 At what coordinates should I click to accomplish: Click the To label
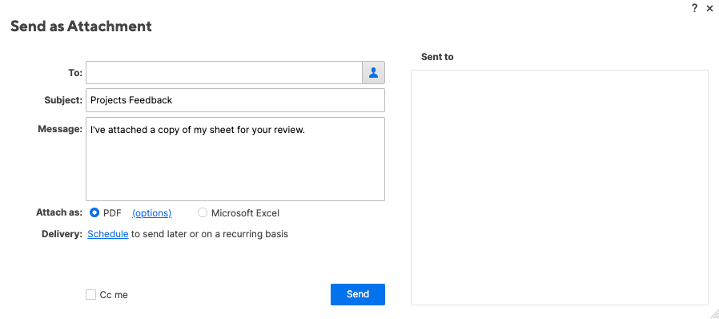[75, 72]
